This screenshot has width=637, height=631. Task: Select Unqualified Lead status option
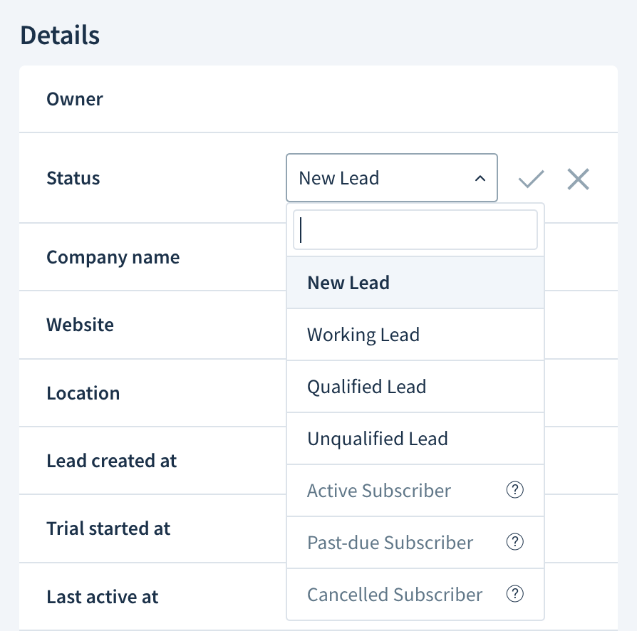click(x=415, y=439)
